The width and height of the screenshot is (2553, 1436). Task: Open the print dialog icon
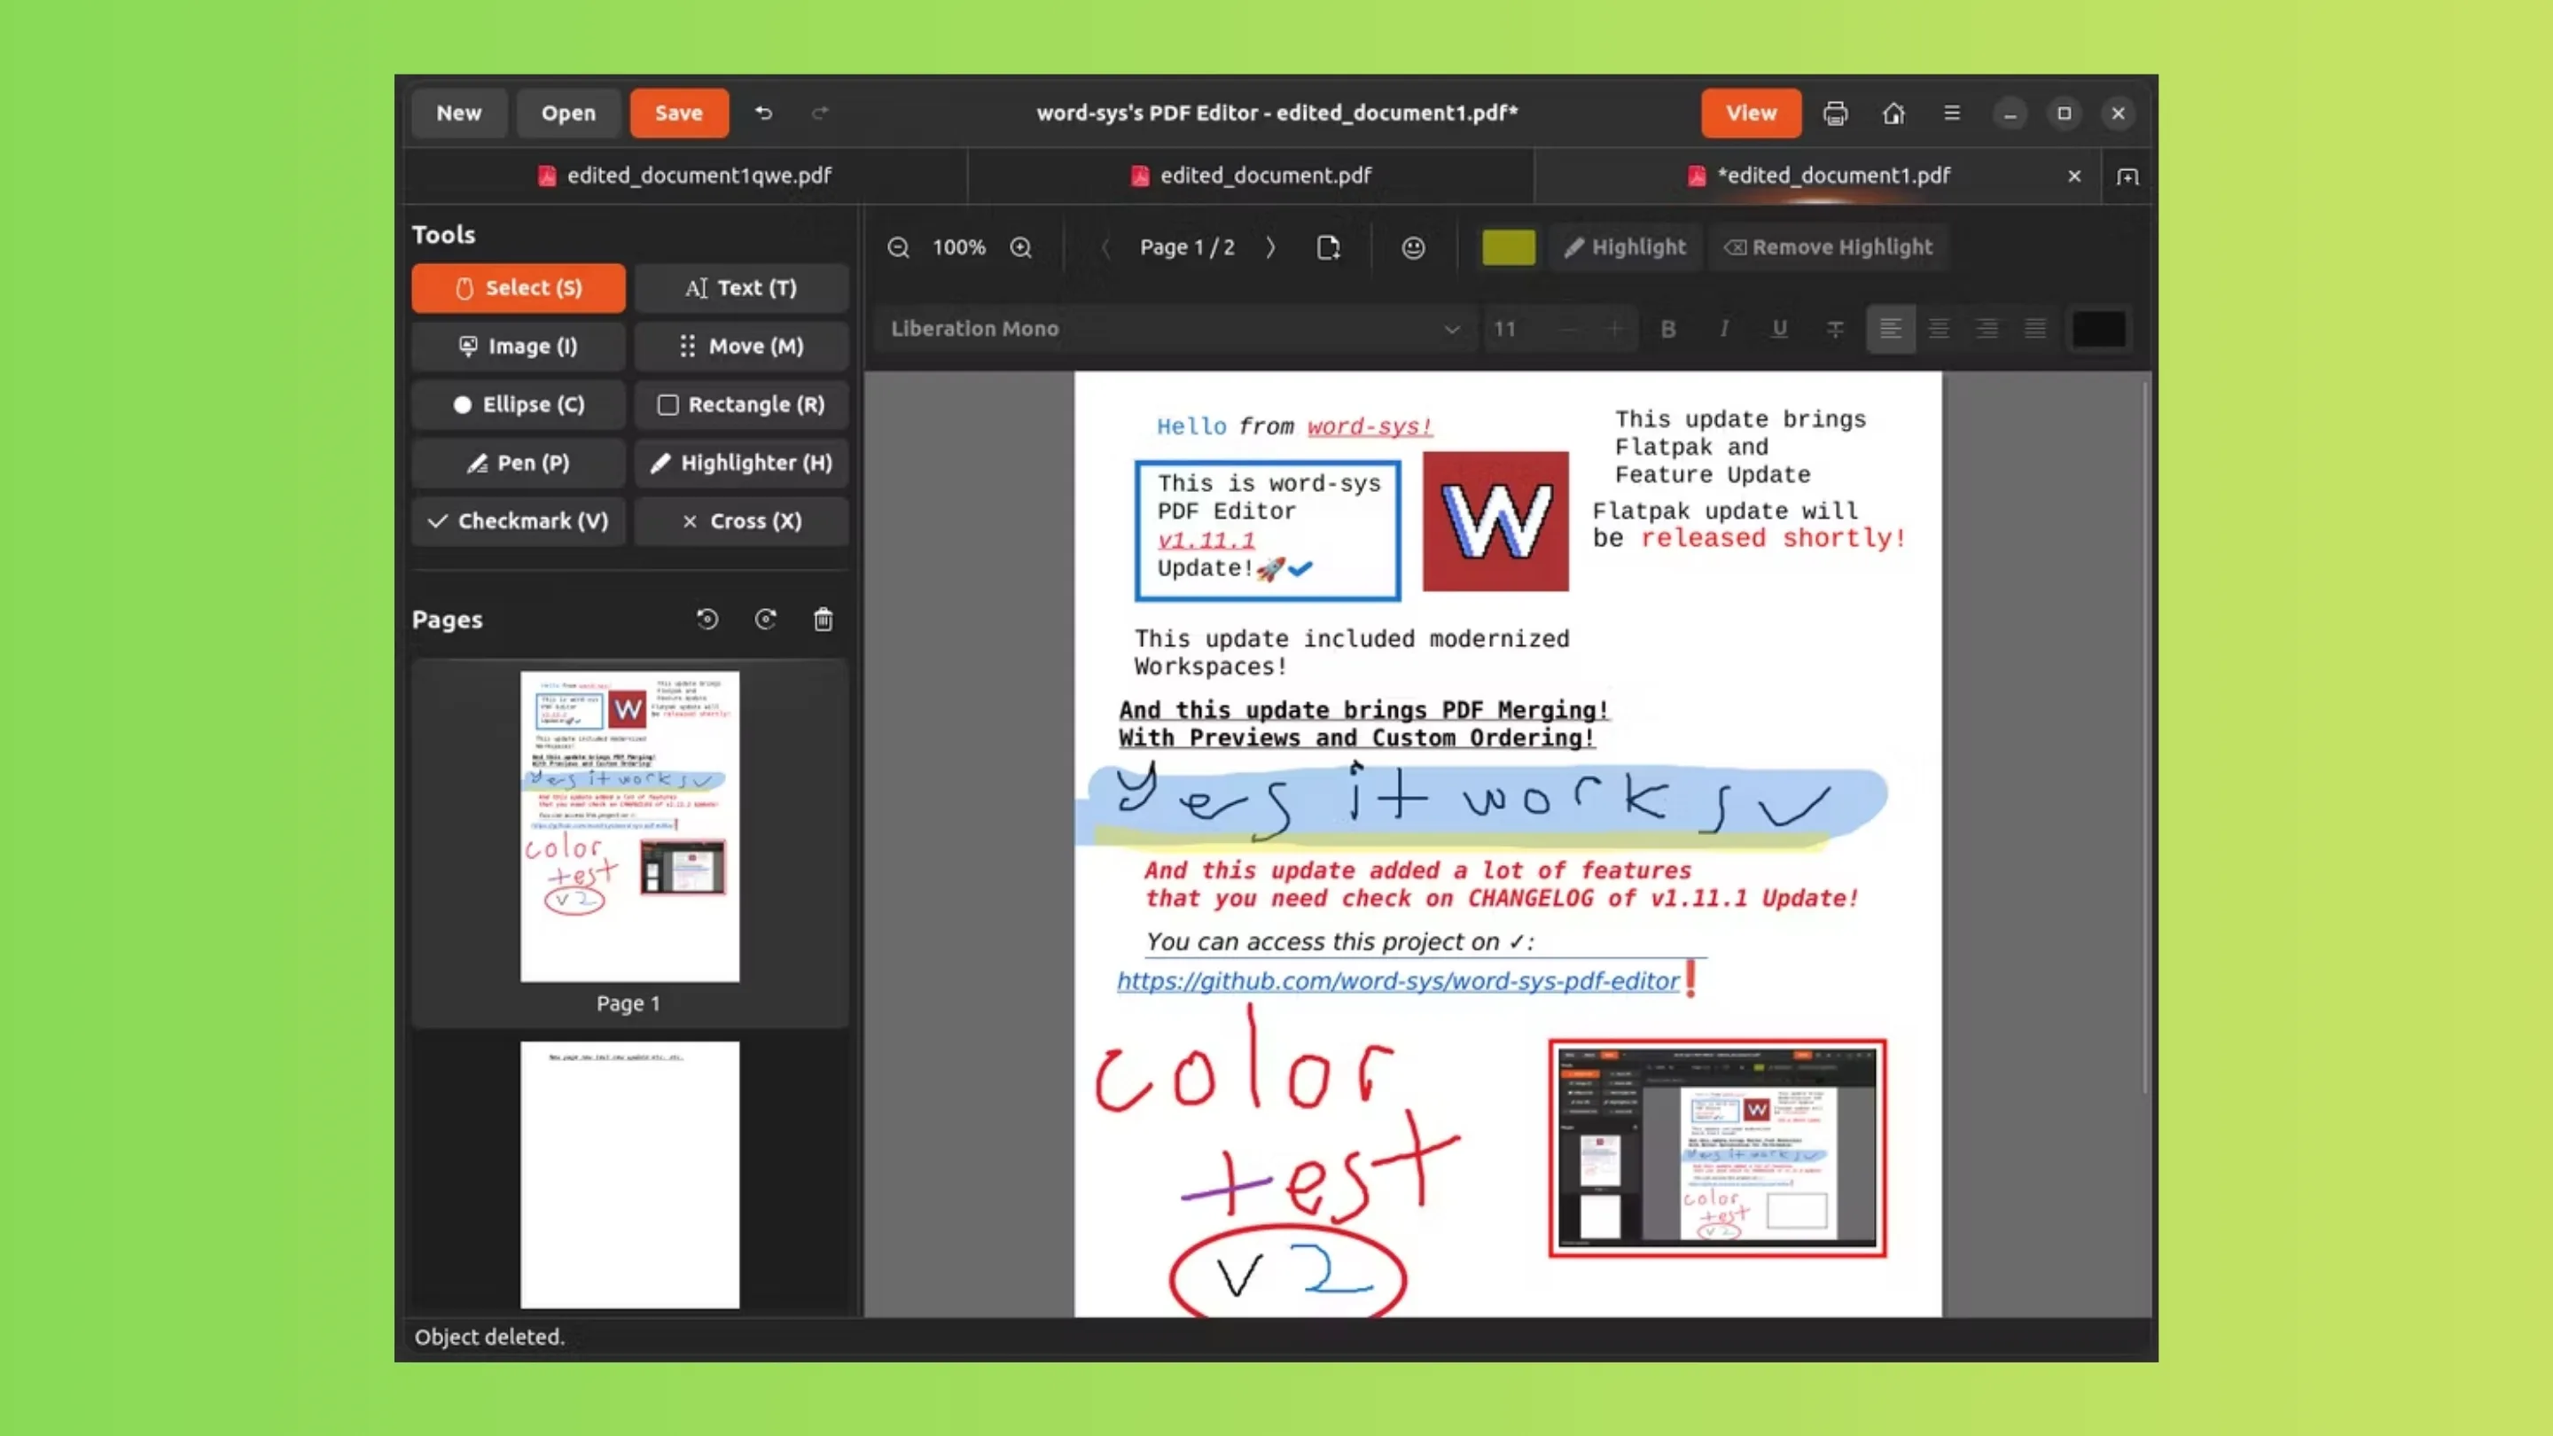1834,113
